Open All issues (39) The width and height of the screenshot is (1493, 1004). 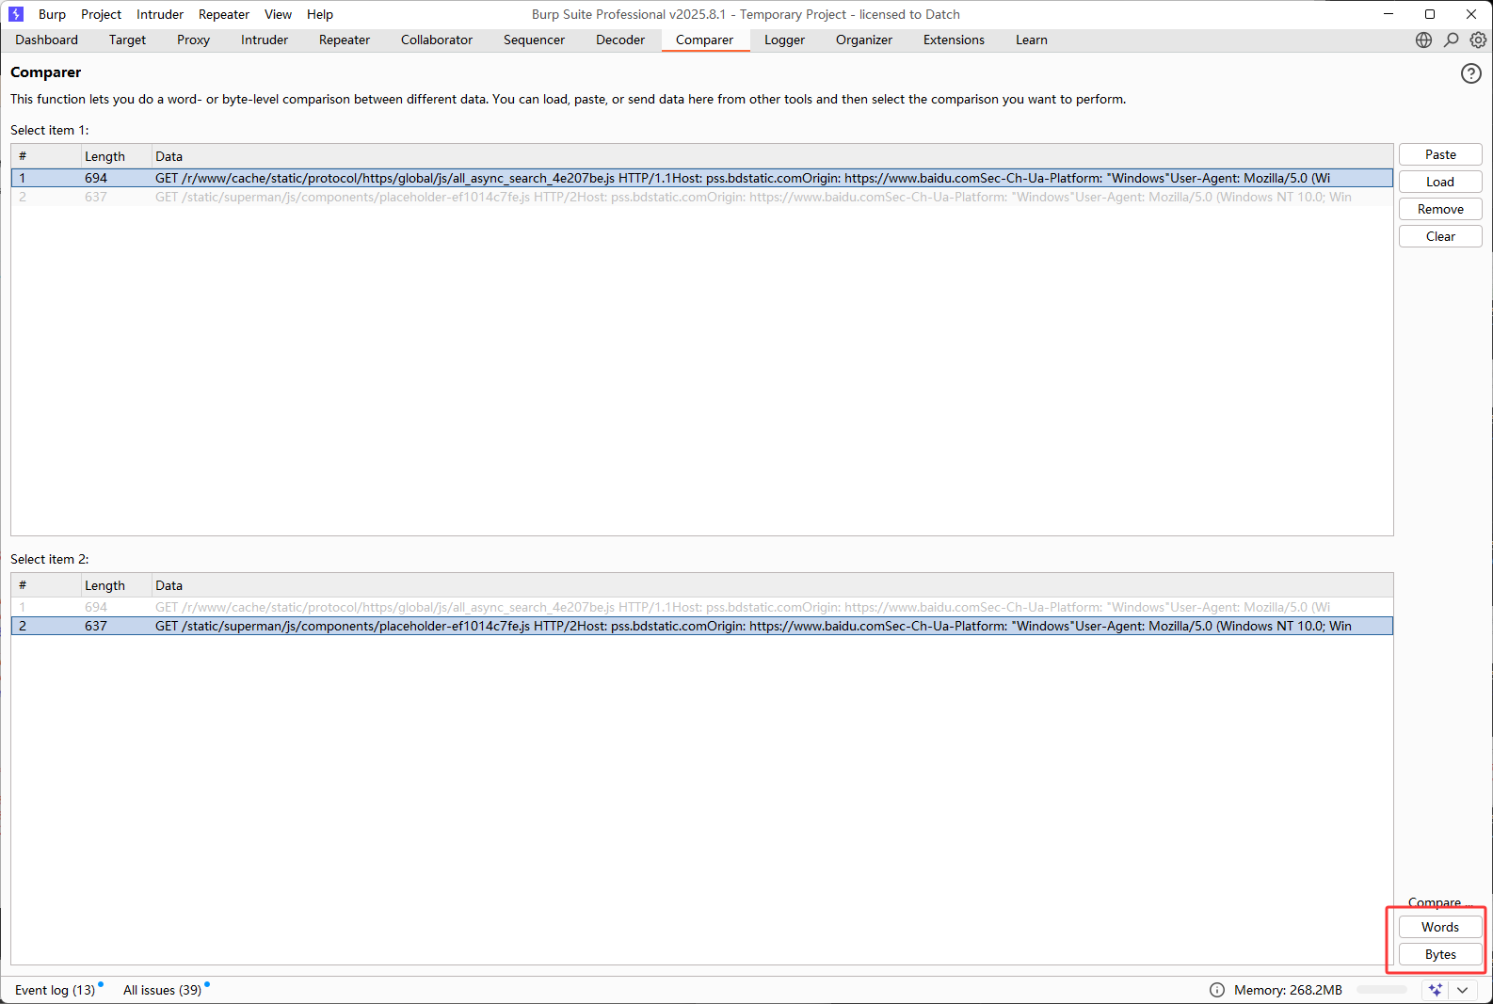pyautogui.click(x=162, y=990)
